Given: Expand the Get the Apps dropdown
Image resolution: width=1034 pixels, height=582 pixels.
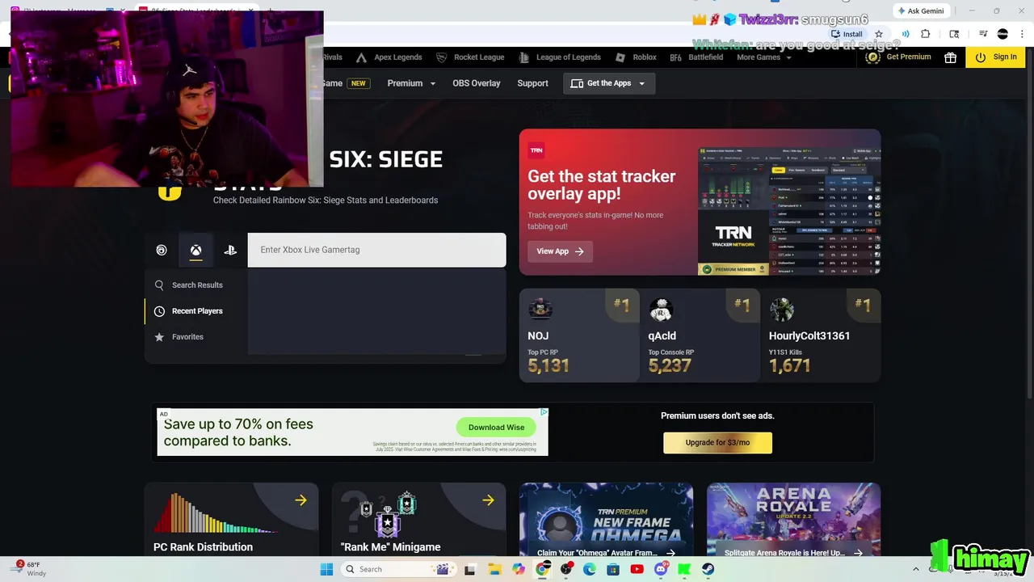Looking at the screenshot, I should click(x=609, y=83).
